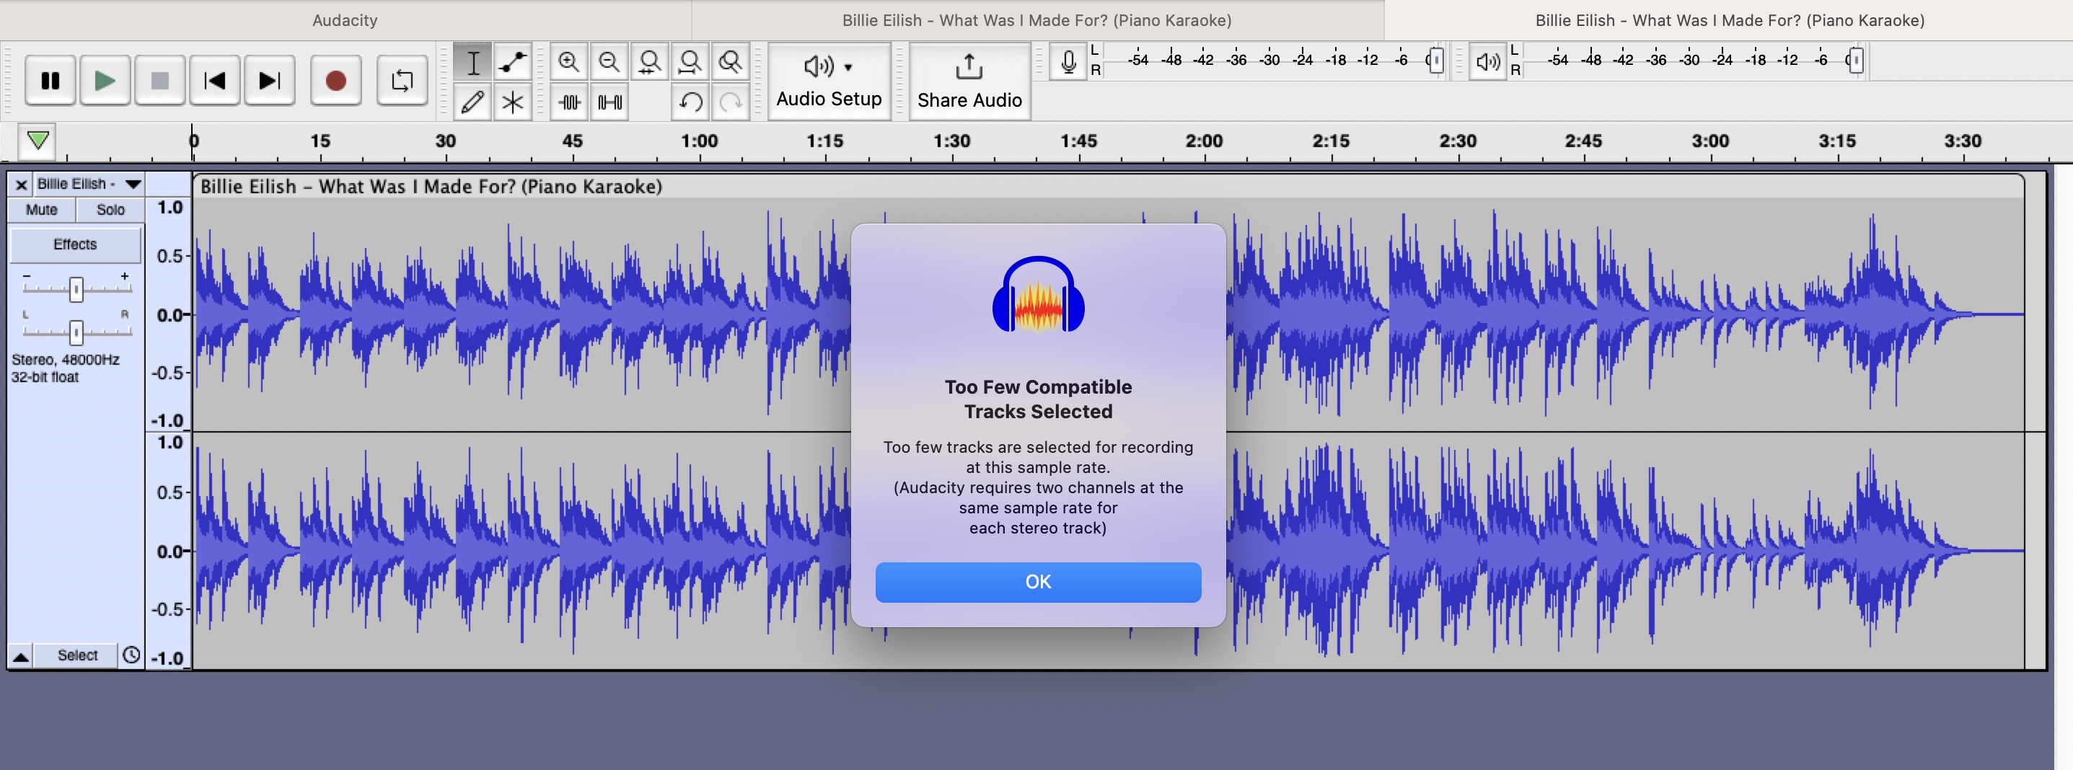The height and width of the screenshot is (770, 2073).
Task: Activate the Envelope tool
Action: (513, 61)
